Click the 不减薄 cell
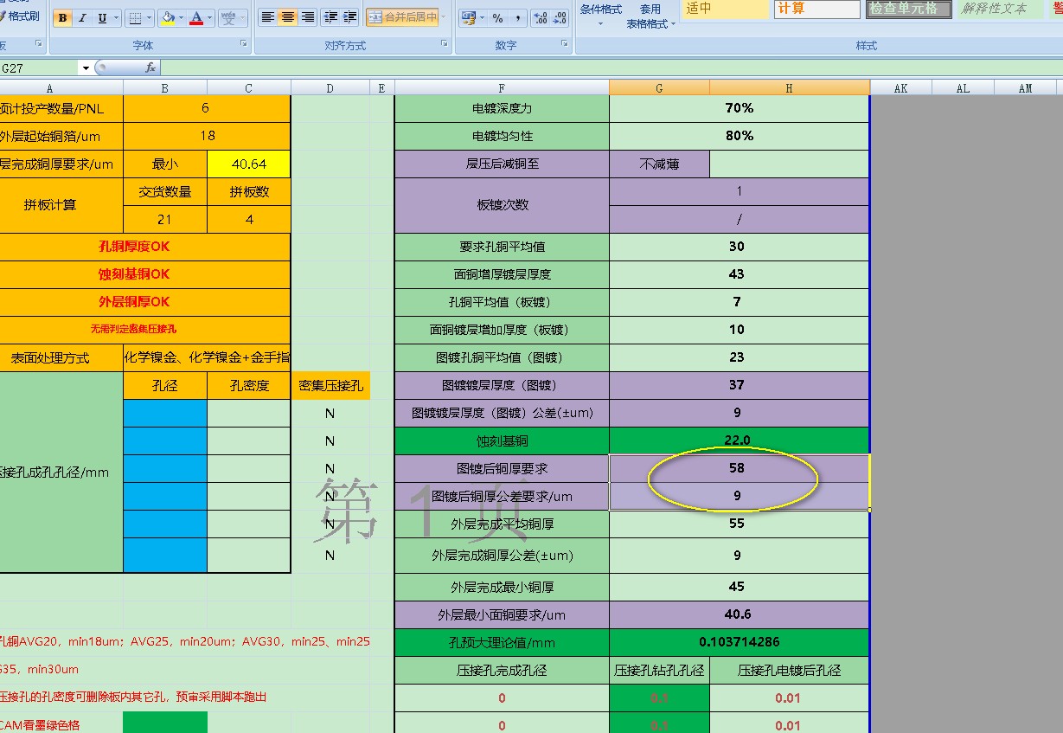Viewport: 1063px width, 733px height. [659, 164]
